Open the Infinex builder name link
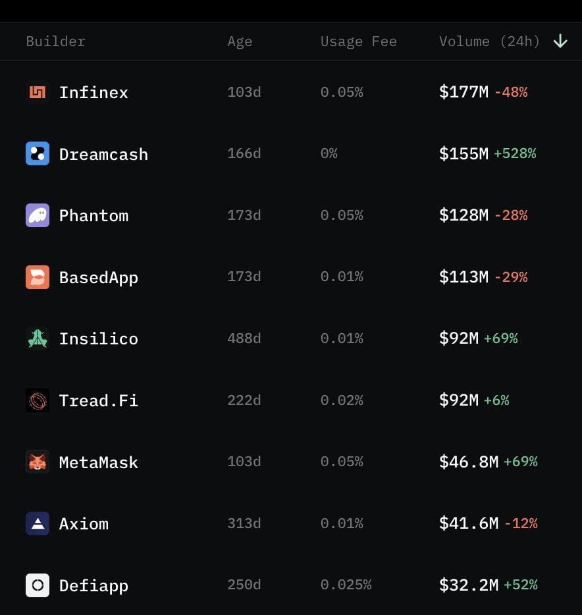This screenshot has height=615, width=582. pos(93,92)
